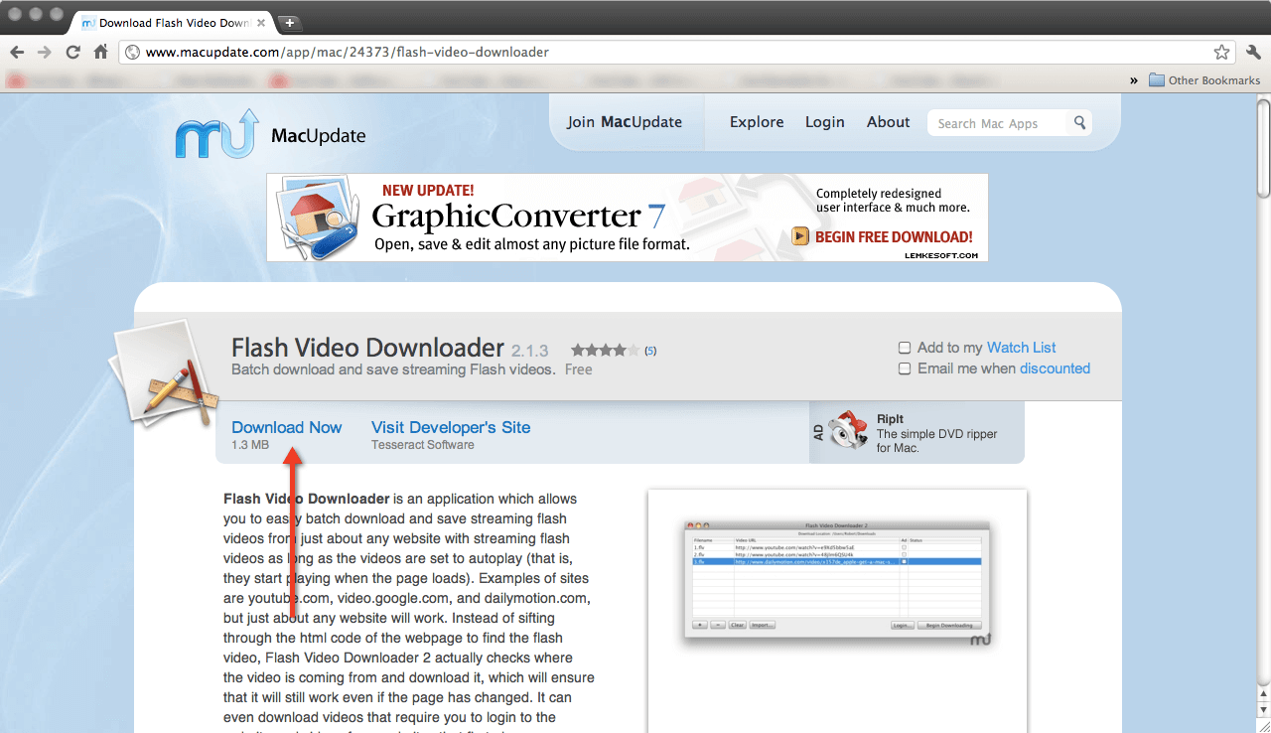Click the search magnifier icon
Image resolution: width=1271 pixels, height=733 pixels.
point(1079,123)
